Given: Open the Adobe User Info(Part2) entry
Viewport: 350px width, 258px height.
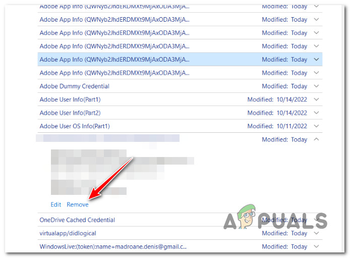Looking at the screenshot, I should pyautogui.click(x=70, y=113).
